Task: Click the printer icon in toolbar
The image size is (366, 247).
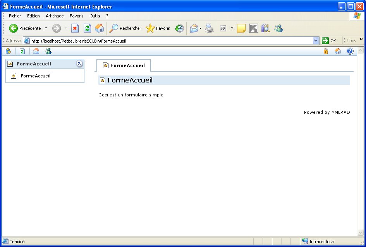Action: point(209,28)
